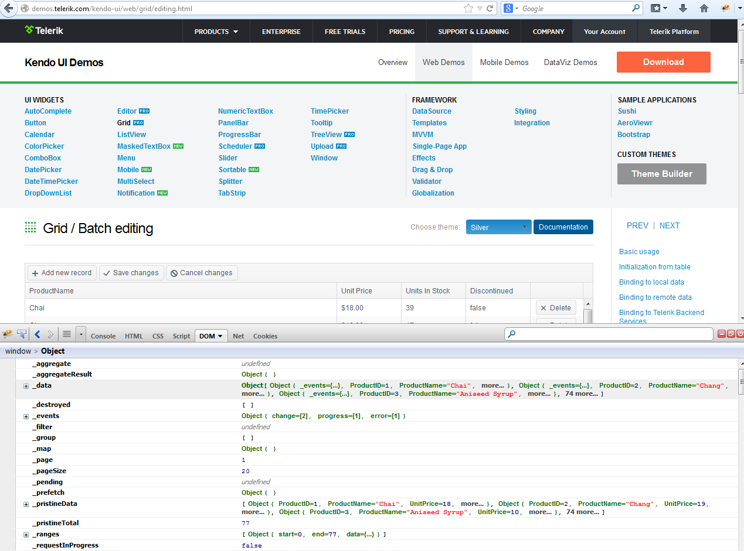
Task: Click the ProductName column header
Action: [181, 291]
